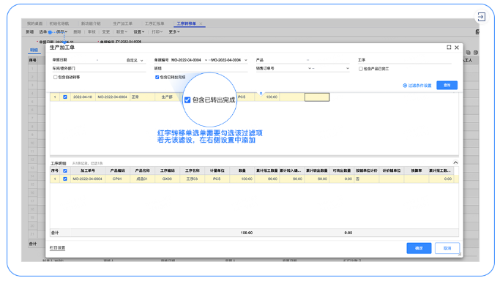Viewport: 500px width, 281px height.
Task: Collapse the 工序明细 section with the chevron
Action: pyautogui.click(x=455, y=162)
